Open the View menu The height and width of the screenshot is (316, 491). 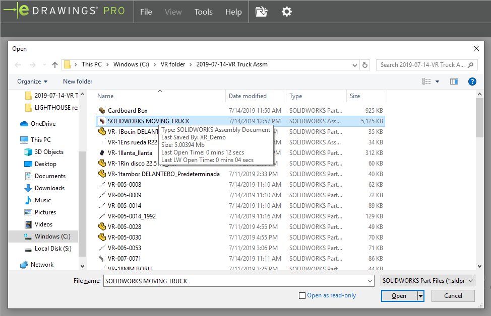[x=173, y=12]
